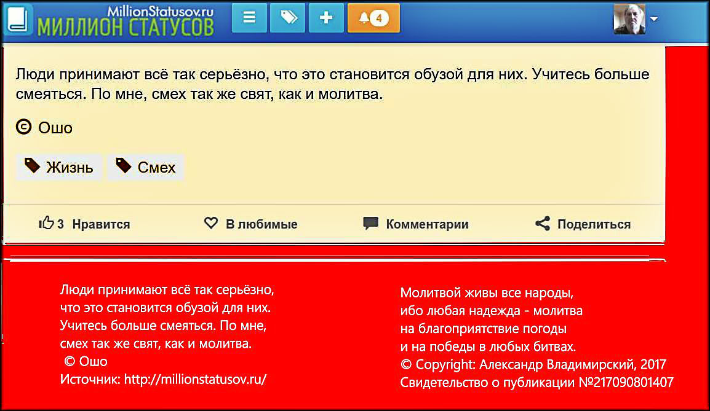710x411 pixels.
Task: Click the thumbs-up icon
Action: coord(46,223)
